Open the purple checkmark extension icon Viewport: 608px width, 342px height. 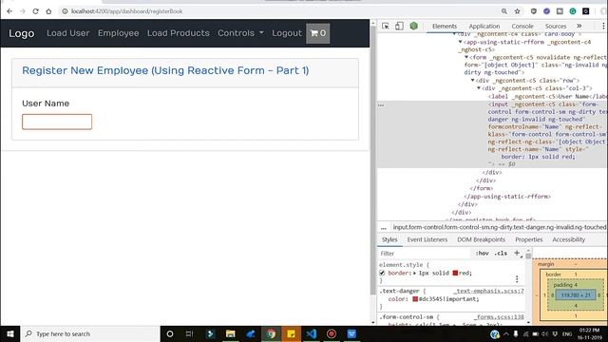pos(547,11)
